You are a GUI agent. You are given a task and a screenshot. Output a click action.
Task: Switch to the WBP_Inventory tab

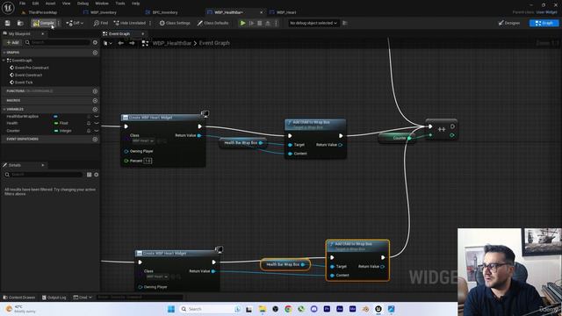[x=104, y=12]
